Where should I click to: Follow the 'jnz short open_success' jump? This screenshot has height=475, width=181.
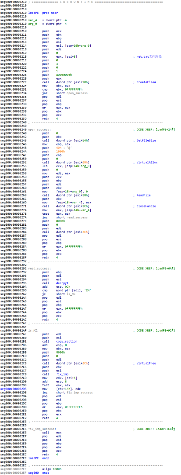tap(65, 93)
